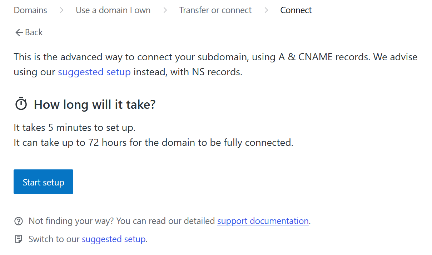Click the chevron separator after Domains

[61, 10]
